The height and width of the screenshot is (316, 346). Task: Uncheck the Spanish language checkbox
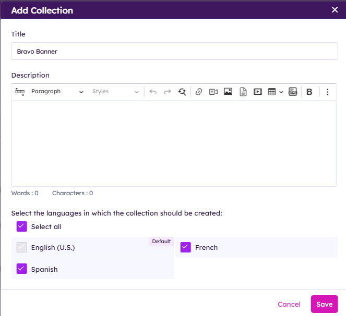pos(21,269)
